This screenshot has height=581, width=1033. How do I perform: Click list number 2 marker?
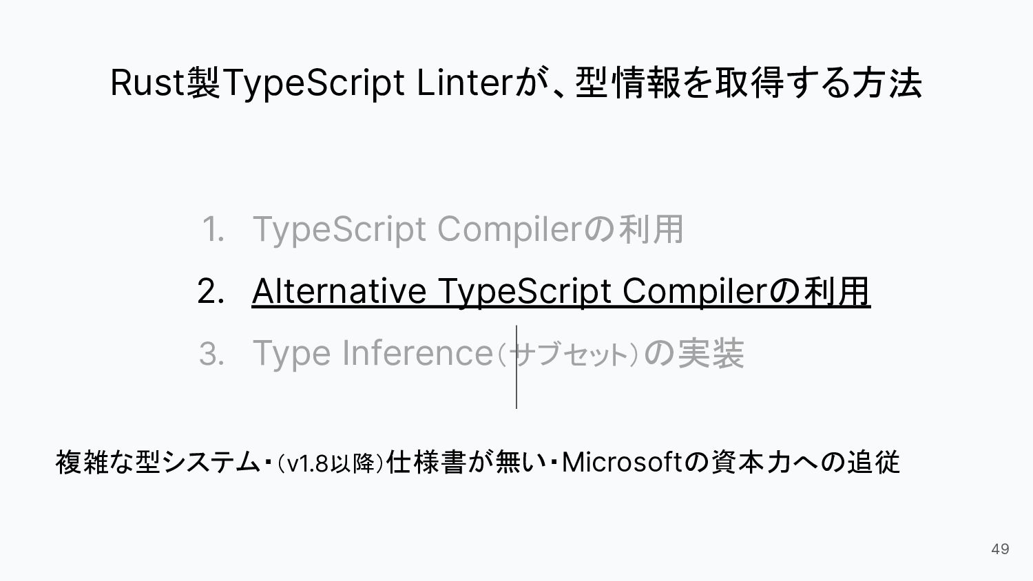click(x=211, y=291)
